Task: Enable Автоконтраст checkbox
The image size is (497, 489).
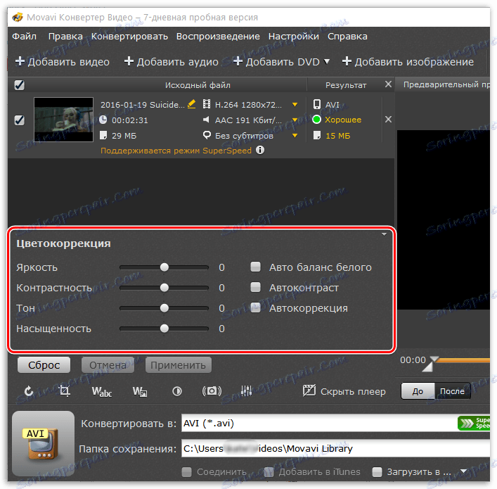Action: pyautogui.click(x=255, y=287)
